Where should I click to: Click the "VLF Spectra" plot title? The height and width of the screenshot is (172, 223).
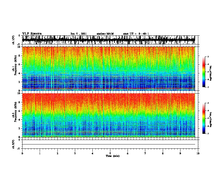(32, 34)
